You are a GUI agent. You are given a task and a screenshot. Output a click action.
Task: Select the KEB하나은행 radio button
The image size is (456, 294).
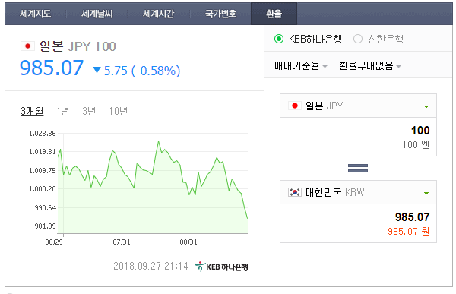point(279,39)
